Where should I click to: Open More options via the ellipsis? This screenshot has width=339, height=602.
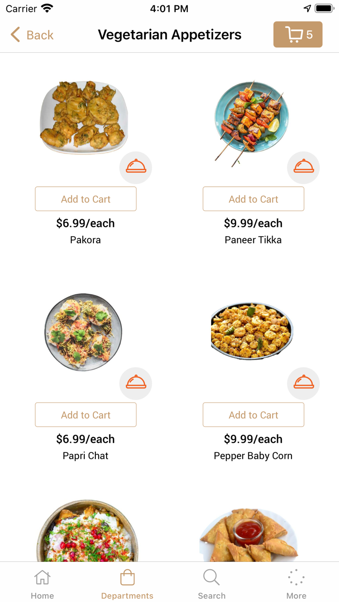coord(296,577)
